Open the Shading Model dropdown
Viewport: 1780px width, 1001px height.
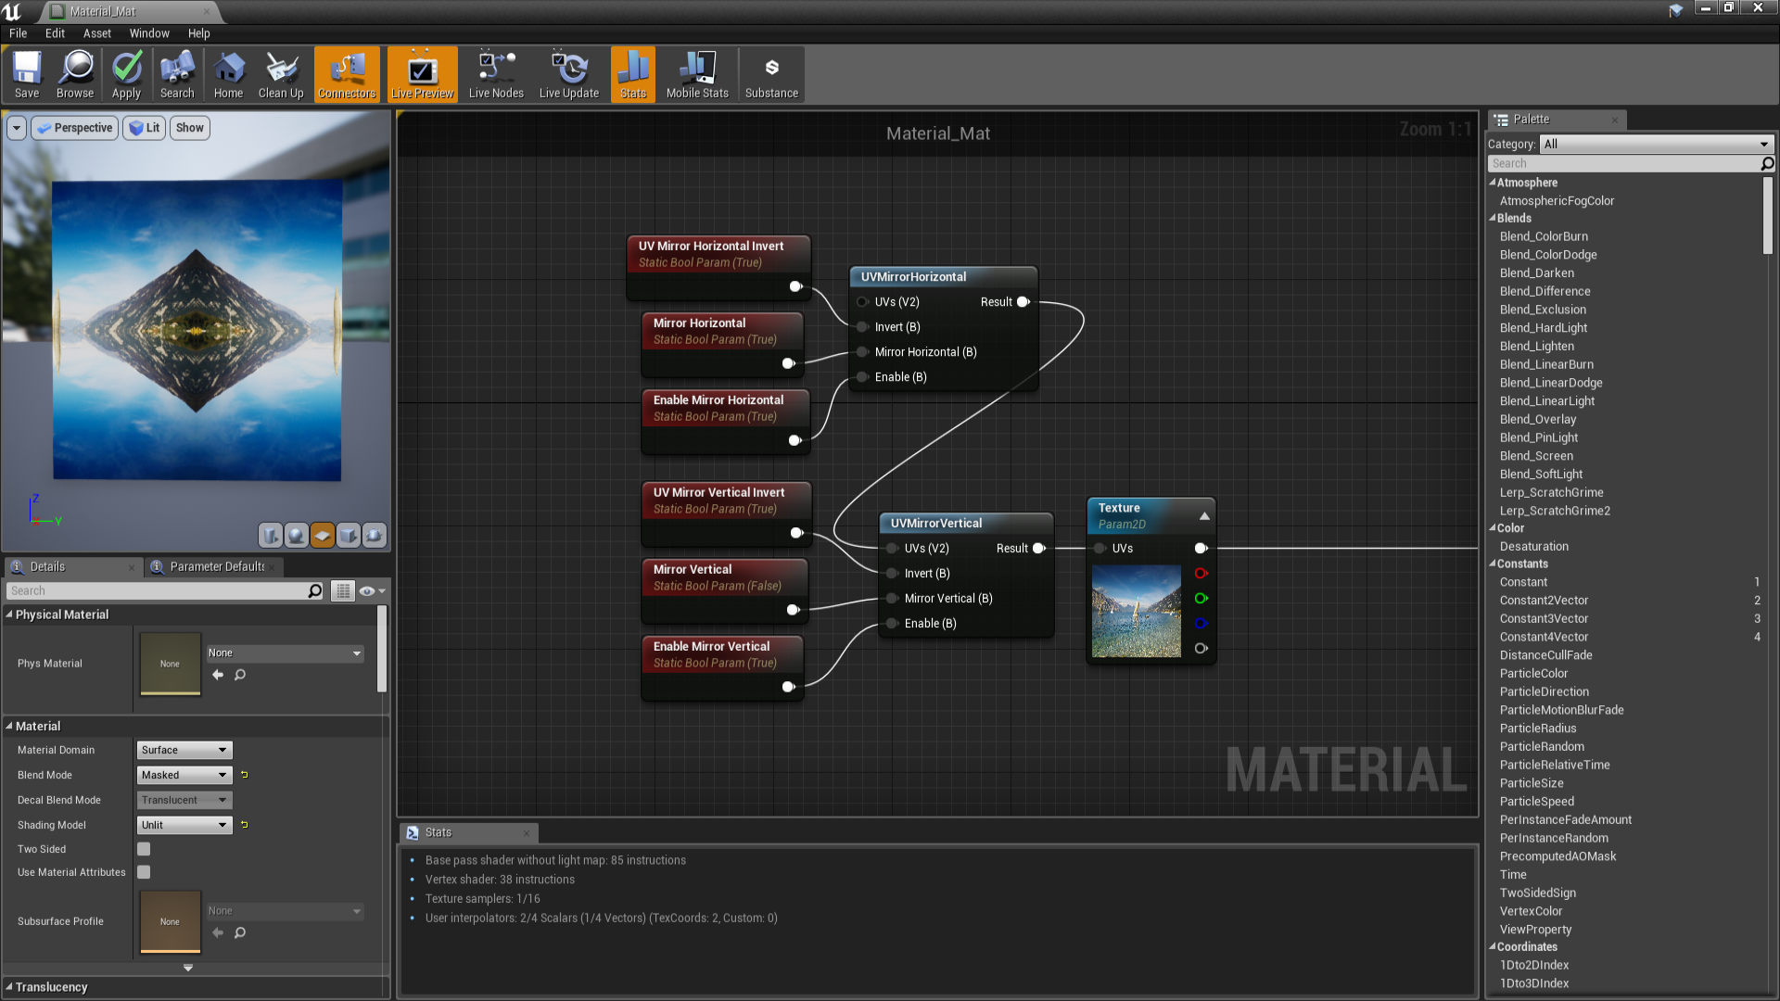pos(184,825)
